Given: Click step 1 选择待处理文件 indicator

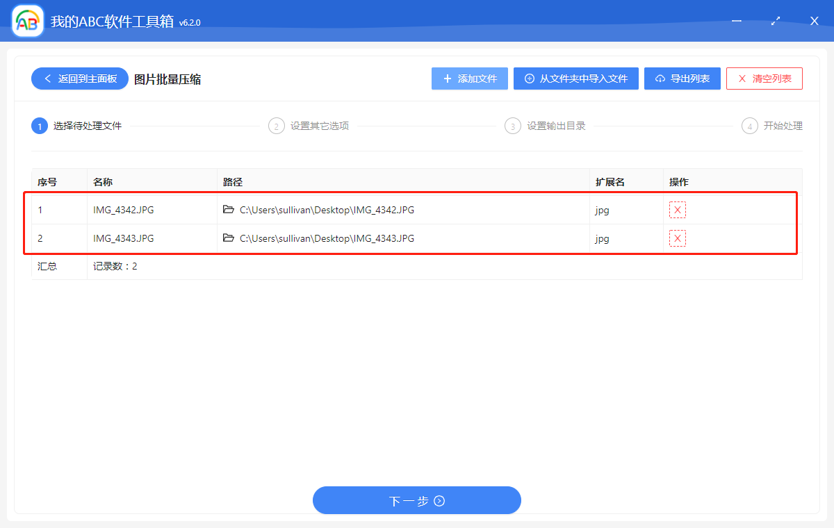Looking at the screenshot, I should click(40, 126).
